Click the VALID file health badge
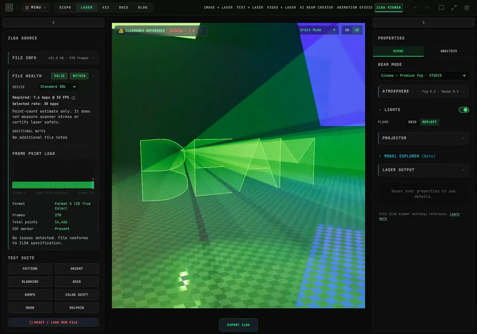This screenshot has width=477, height=334. [59, 76]
